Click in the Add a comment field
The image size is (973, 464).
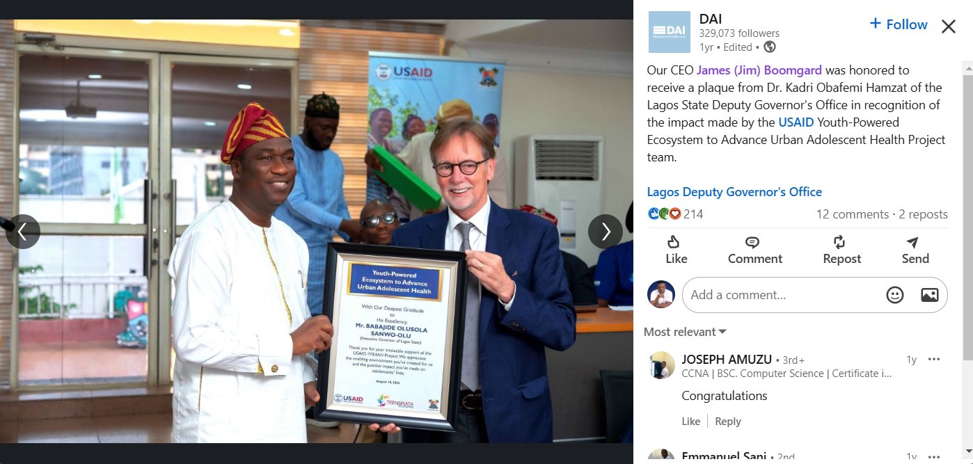click(x=783, y=295)
